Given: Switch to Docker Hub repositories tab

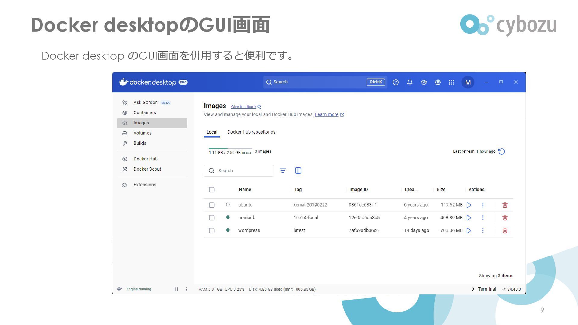Looking at the screenshot, I should point(251,132).
